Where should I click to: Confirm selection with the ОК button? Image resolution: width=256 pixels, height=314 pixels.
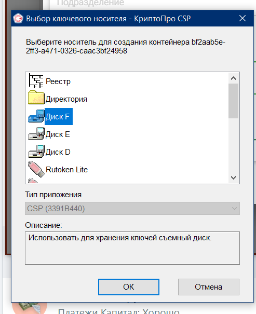point(129,287)
